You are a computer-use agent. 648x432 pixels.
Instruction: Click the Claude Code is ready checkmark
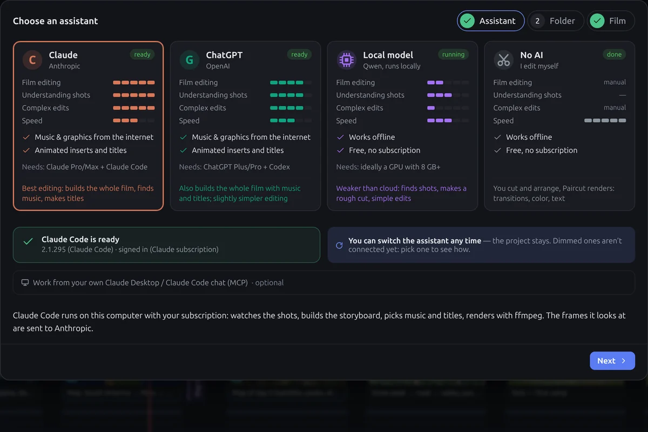pos(28,242)
